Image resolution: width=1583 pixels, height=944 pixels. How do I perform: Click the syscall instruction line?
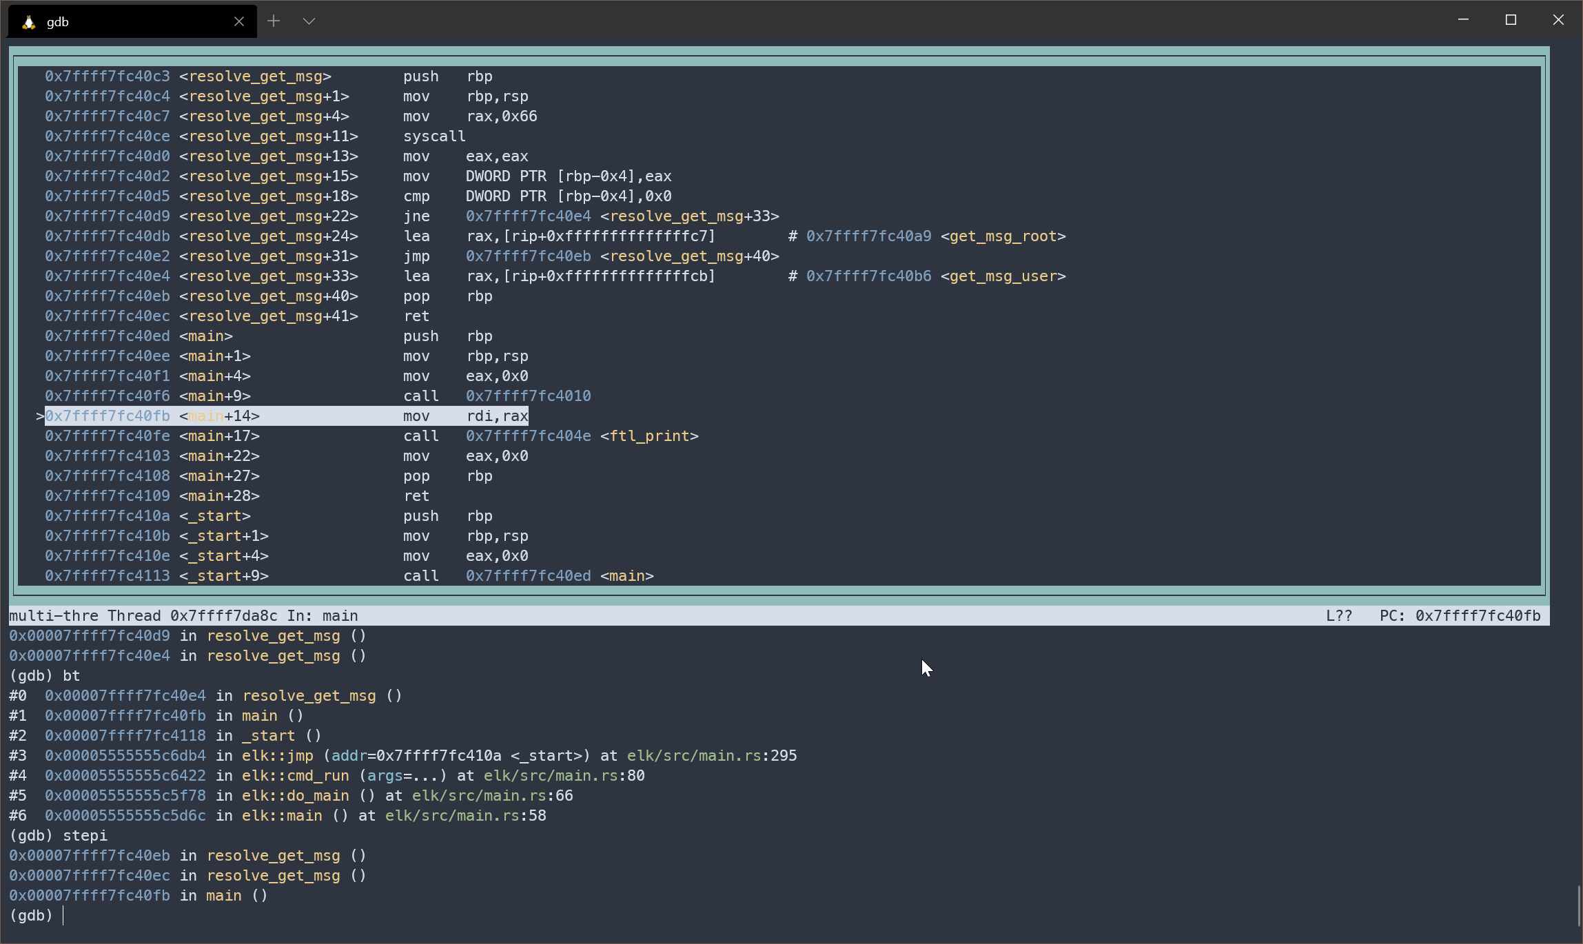[434, 136]
